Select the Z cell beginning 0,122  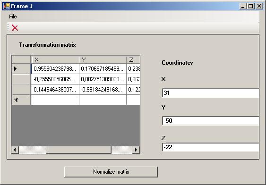pyautogui.click(x=133, y=90)
